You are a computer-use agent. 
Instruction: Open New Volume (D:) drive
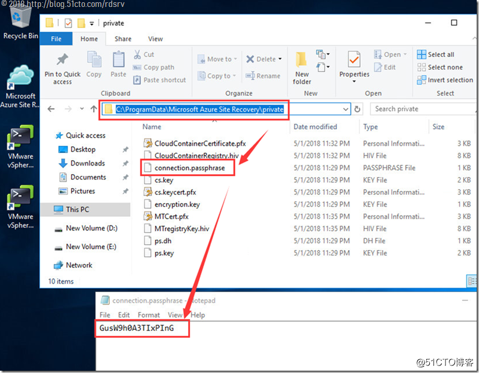point(86,228)
